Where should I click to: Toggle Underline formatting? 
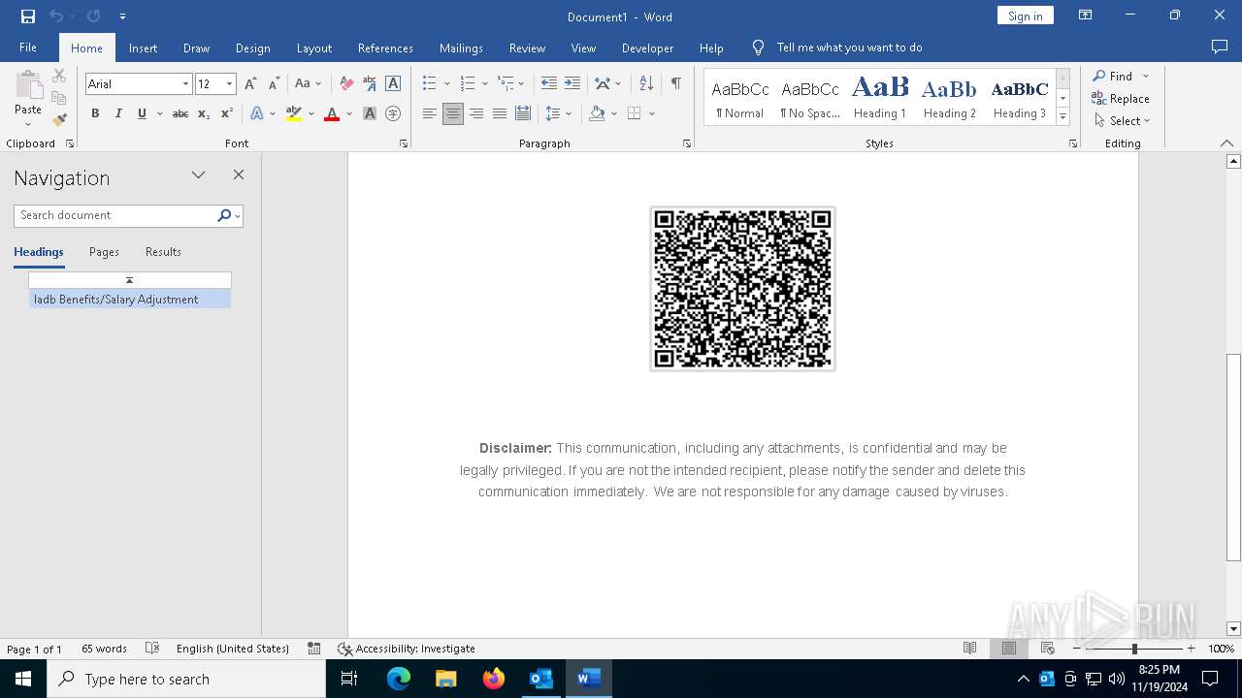[142, 113]
